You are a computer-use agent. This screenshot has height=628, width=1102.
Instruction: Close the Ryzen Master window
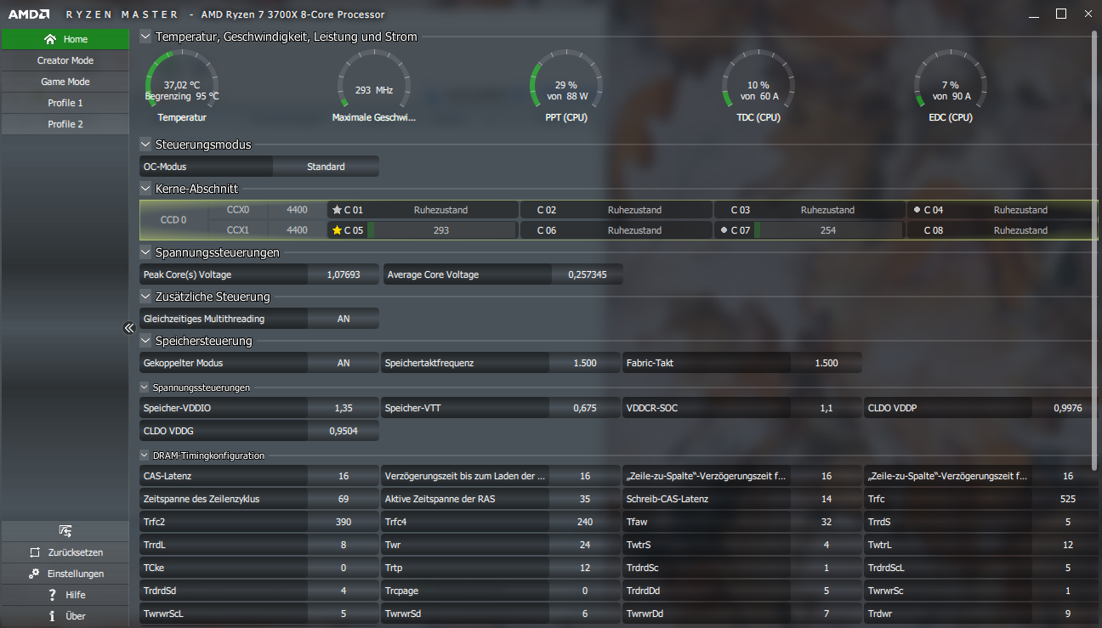click(x=1088, y=14)
